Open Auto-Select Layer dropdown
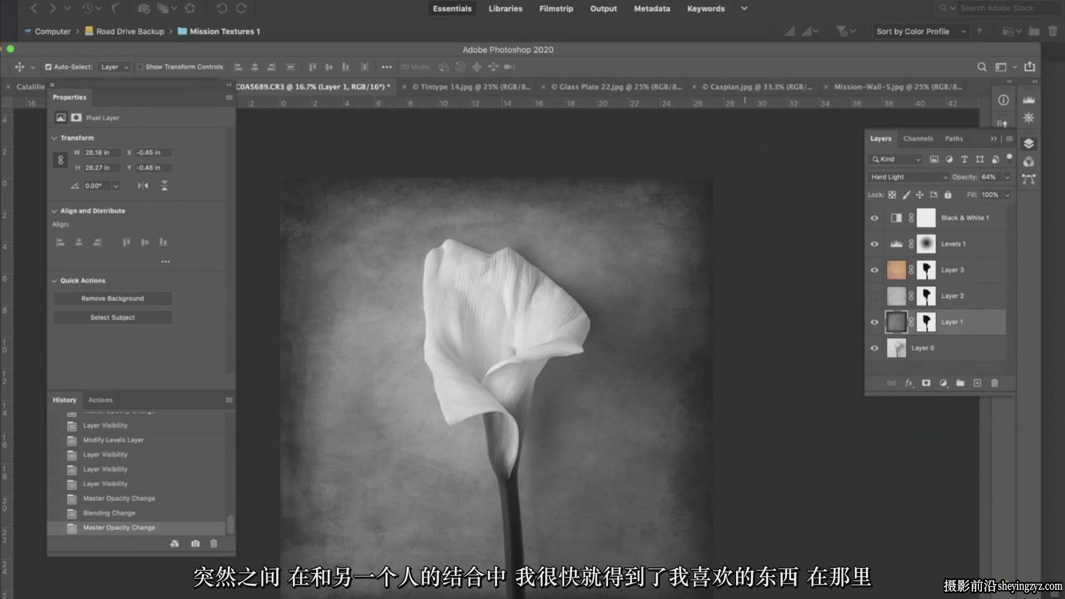Screen dimensions: 1065x599 (x=114, y=67)
